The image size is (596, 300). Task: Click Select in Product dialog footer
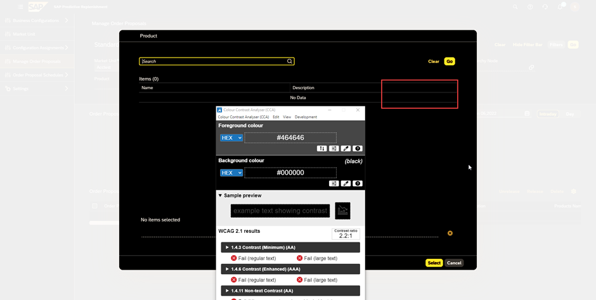pyautogui.click(x=434, y=263)
